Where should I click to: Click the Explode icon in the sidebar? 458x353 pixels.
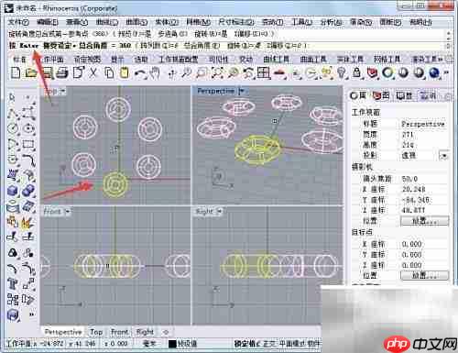[x=28, y=222]
